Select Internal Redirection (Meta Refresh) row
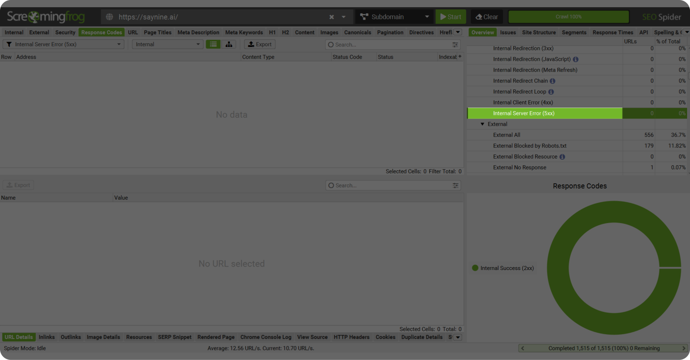The image size is (690, 360). pos(577,70)
